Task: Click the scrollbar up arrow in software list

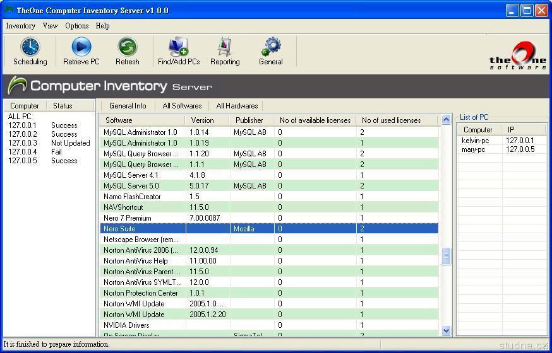Action: tap(447, 120)
